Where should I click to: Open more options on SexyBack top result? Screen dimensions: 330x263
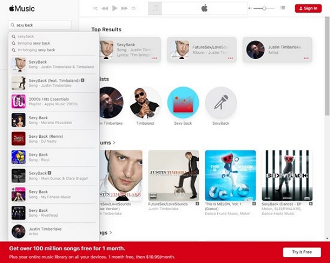click(155, 58)
